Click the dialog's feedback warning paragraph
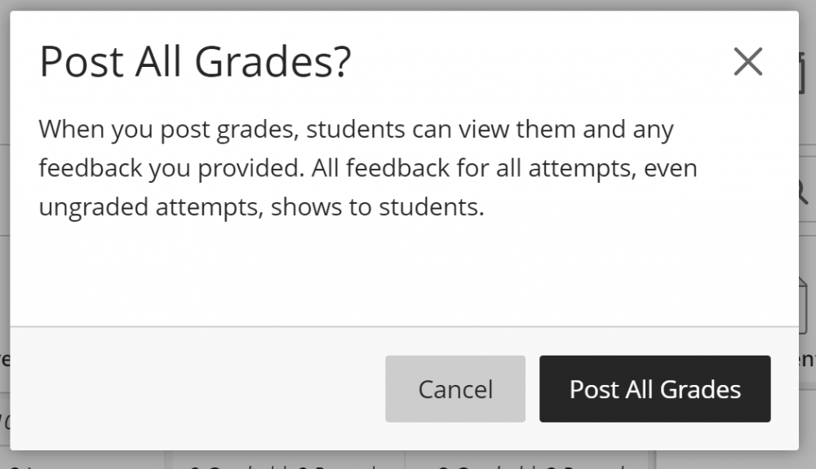Screen dimensions: 816x469 coord(367,168)
